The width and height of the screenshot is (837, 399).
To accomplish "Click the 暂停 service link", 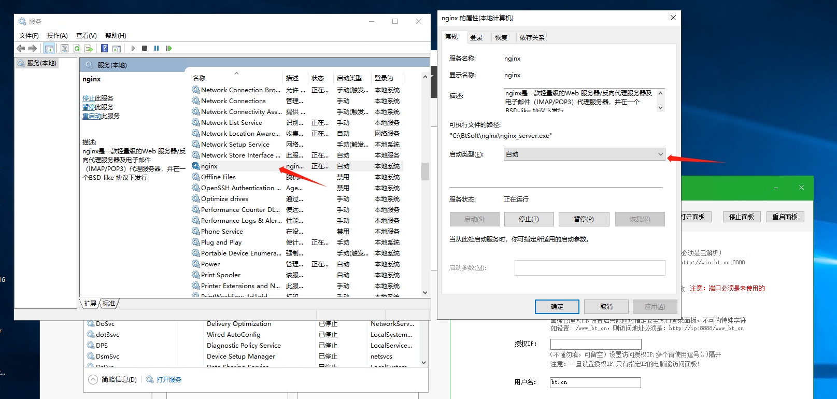I will pyautogui.click(x=89, y=107).
